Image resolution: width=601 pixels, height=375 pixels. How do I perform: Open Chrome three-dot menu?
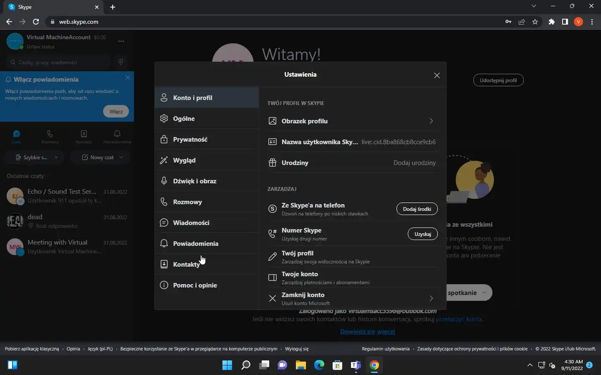click(x=592, y=22)
